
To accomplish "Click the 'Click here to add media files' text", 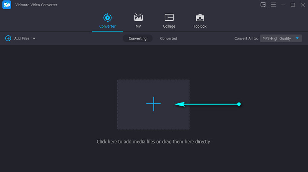I will point(153,142).
